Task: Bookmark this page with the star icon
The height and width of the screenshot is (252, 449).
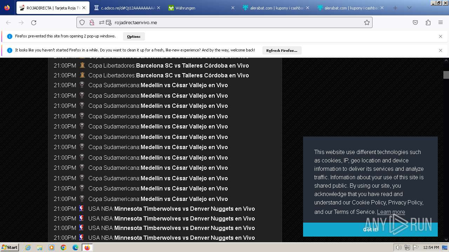Action: 367,22
